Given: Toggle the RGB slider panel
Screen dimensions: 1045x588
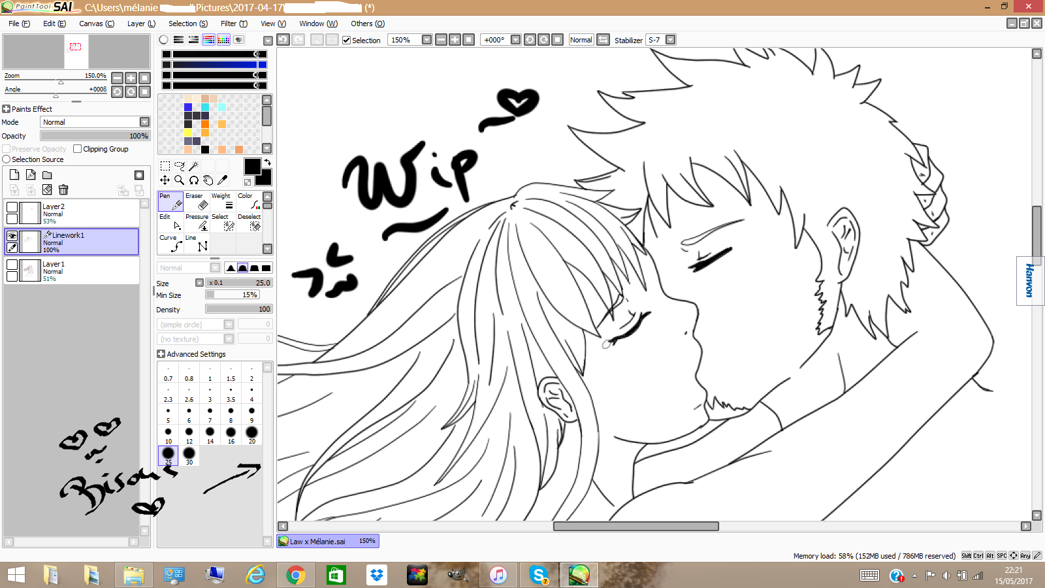Looking at the screenshot, I should pos(178,40).
